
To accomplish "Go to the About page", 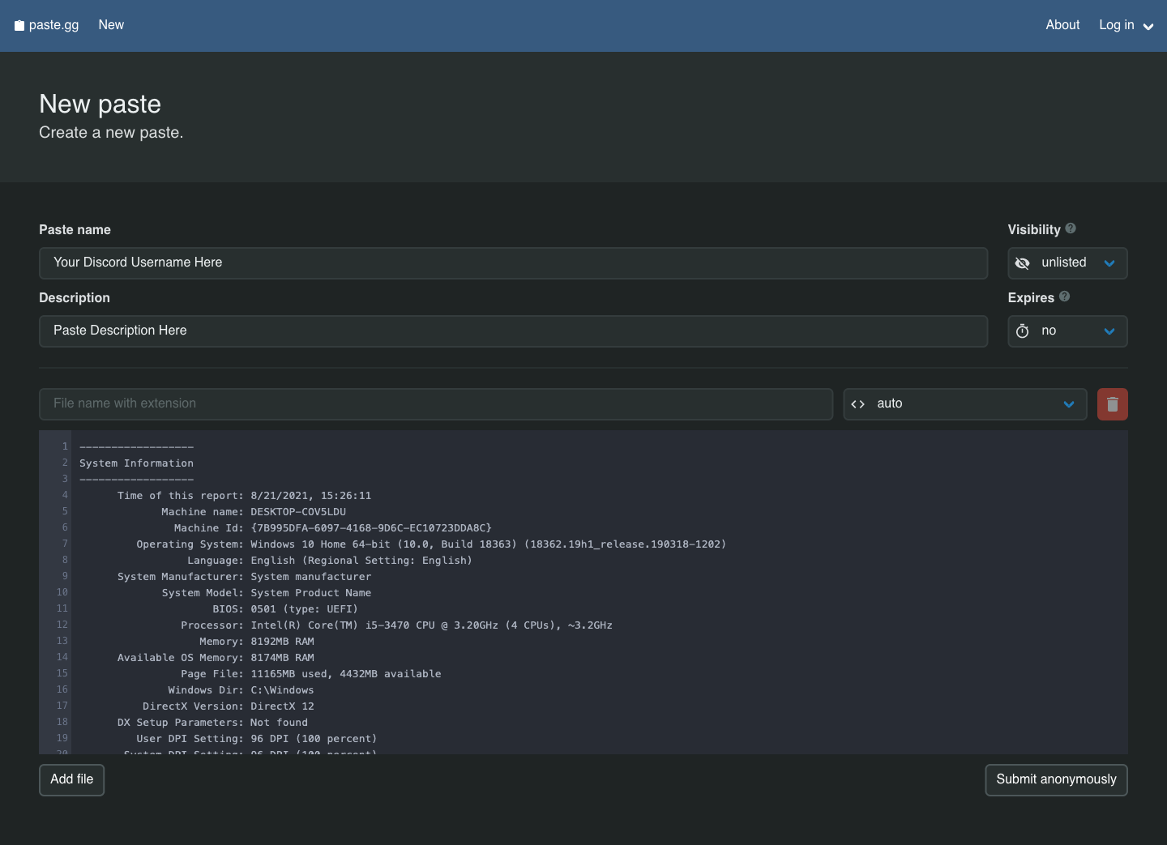I will [1062, 25].
